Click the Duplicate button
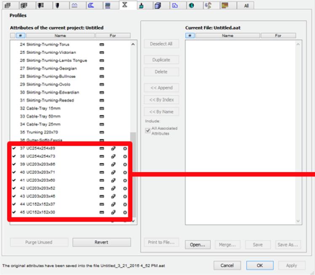This screenshot has width=315, height=275. [161, 60]
